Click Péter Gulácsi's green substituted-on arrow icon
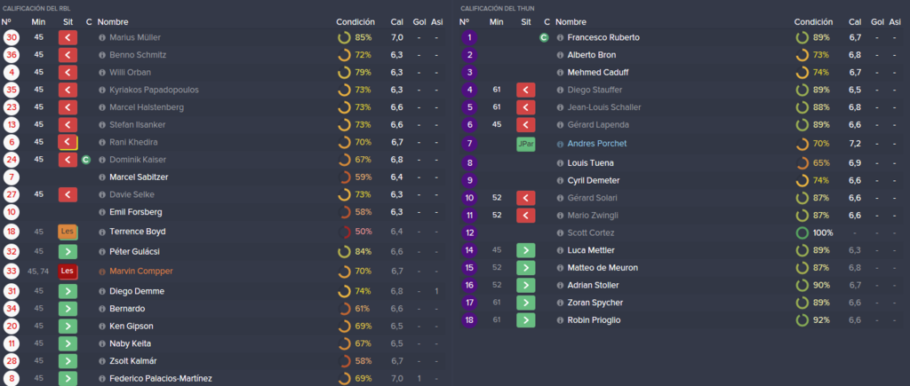This screenshot has height=386, width=910. [68, 251]
